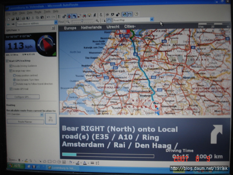This screenshot has width=233, height=175.
Task: Toggle Start GPS tracking checkbox
Action: (7, 61)
